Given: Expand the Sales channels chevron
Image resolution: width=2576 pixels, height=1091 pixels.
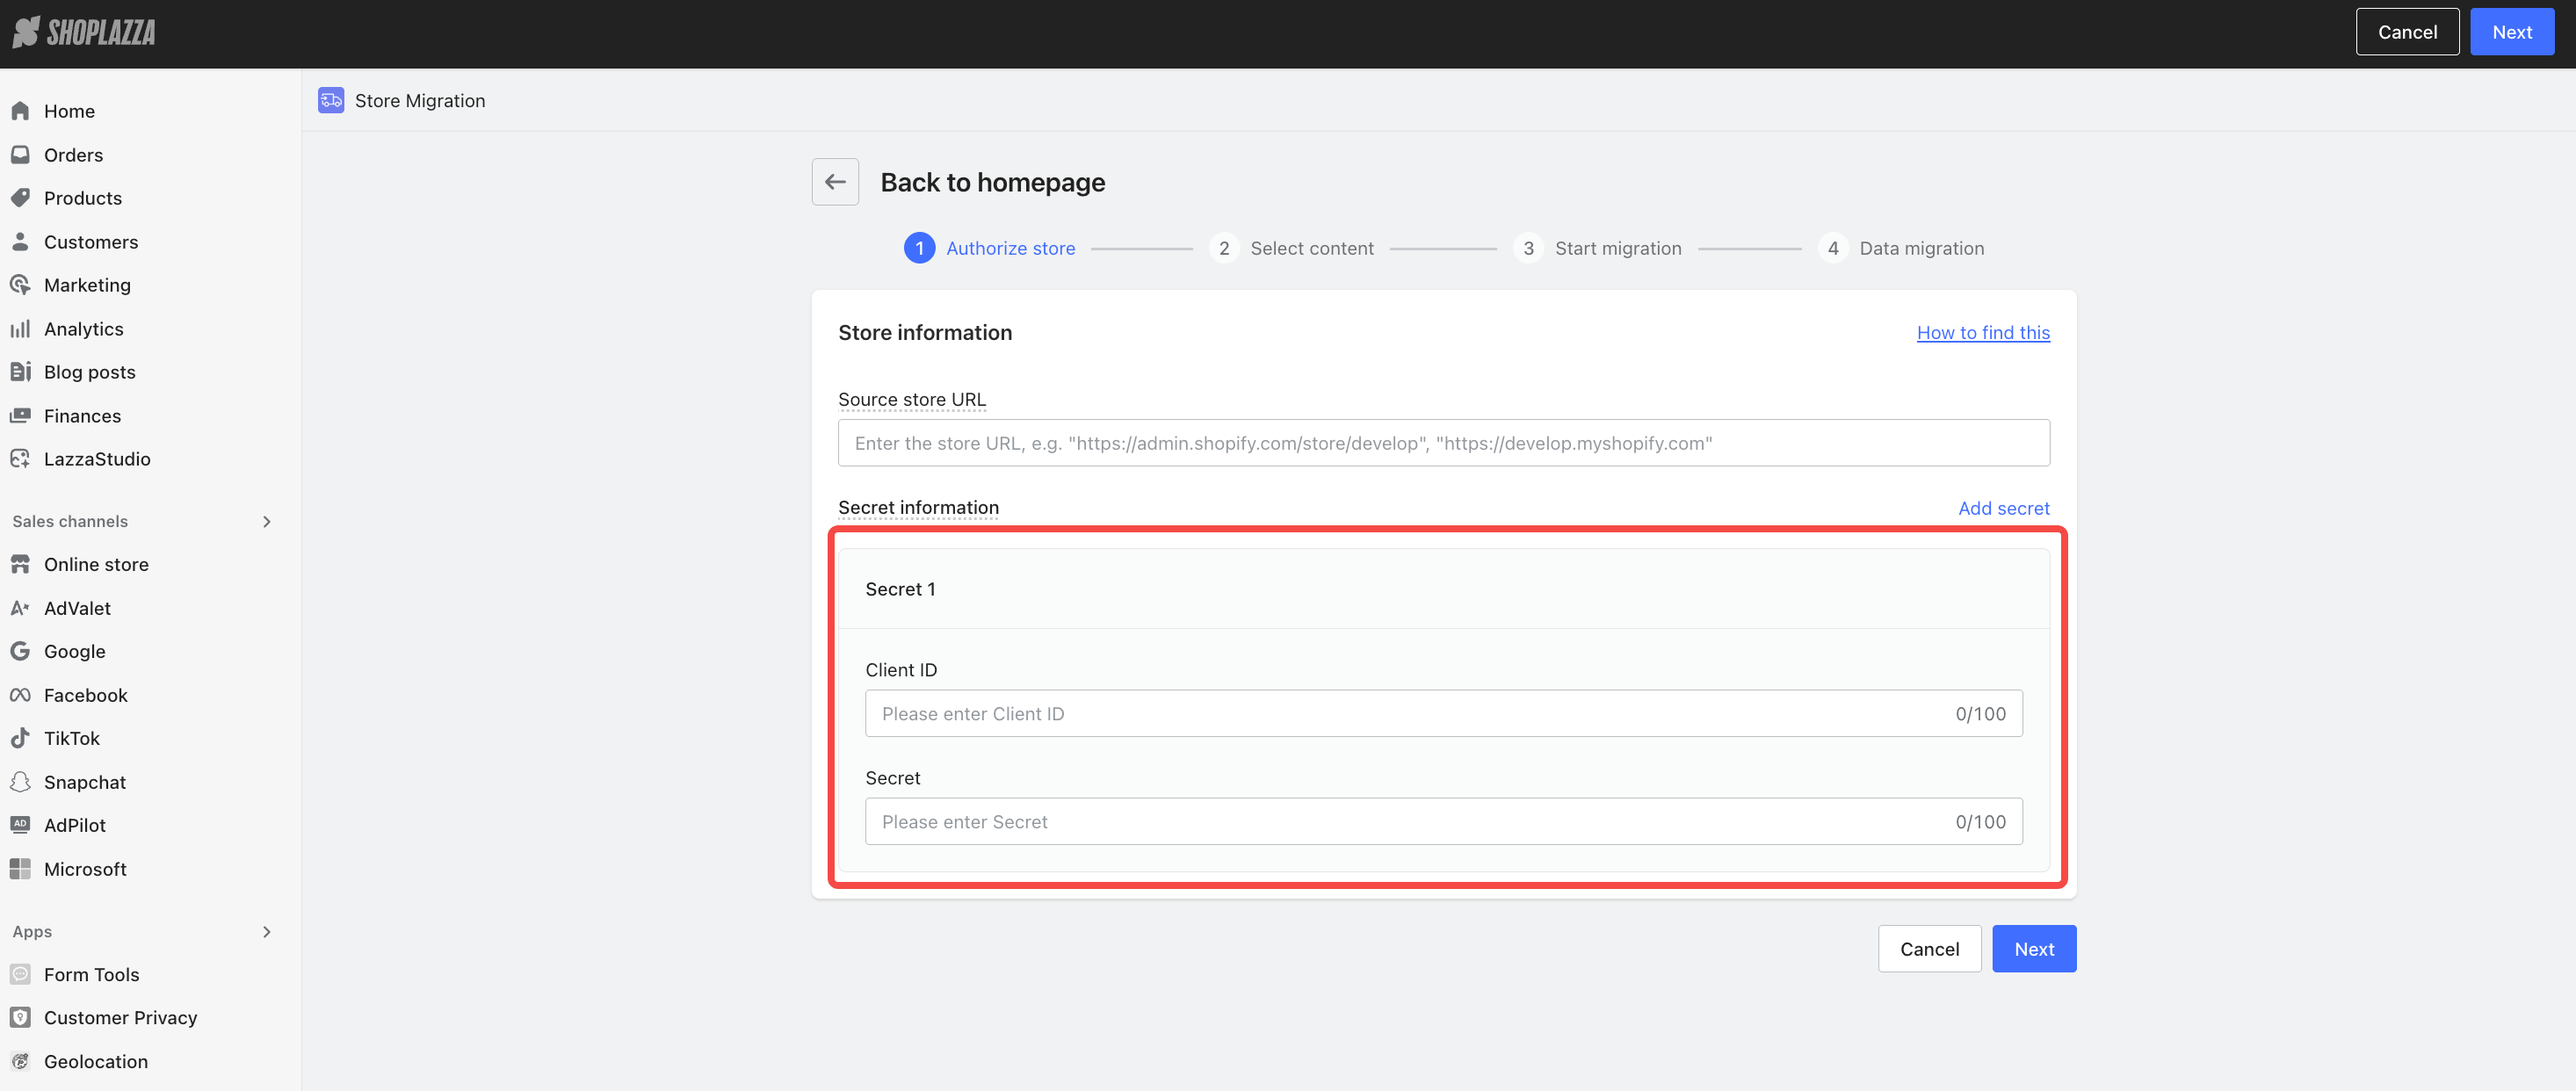Looking at the screenshot, I should click(267, 522).
